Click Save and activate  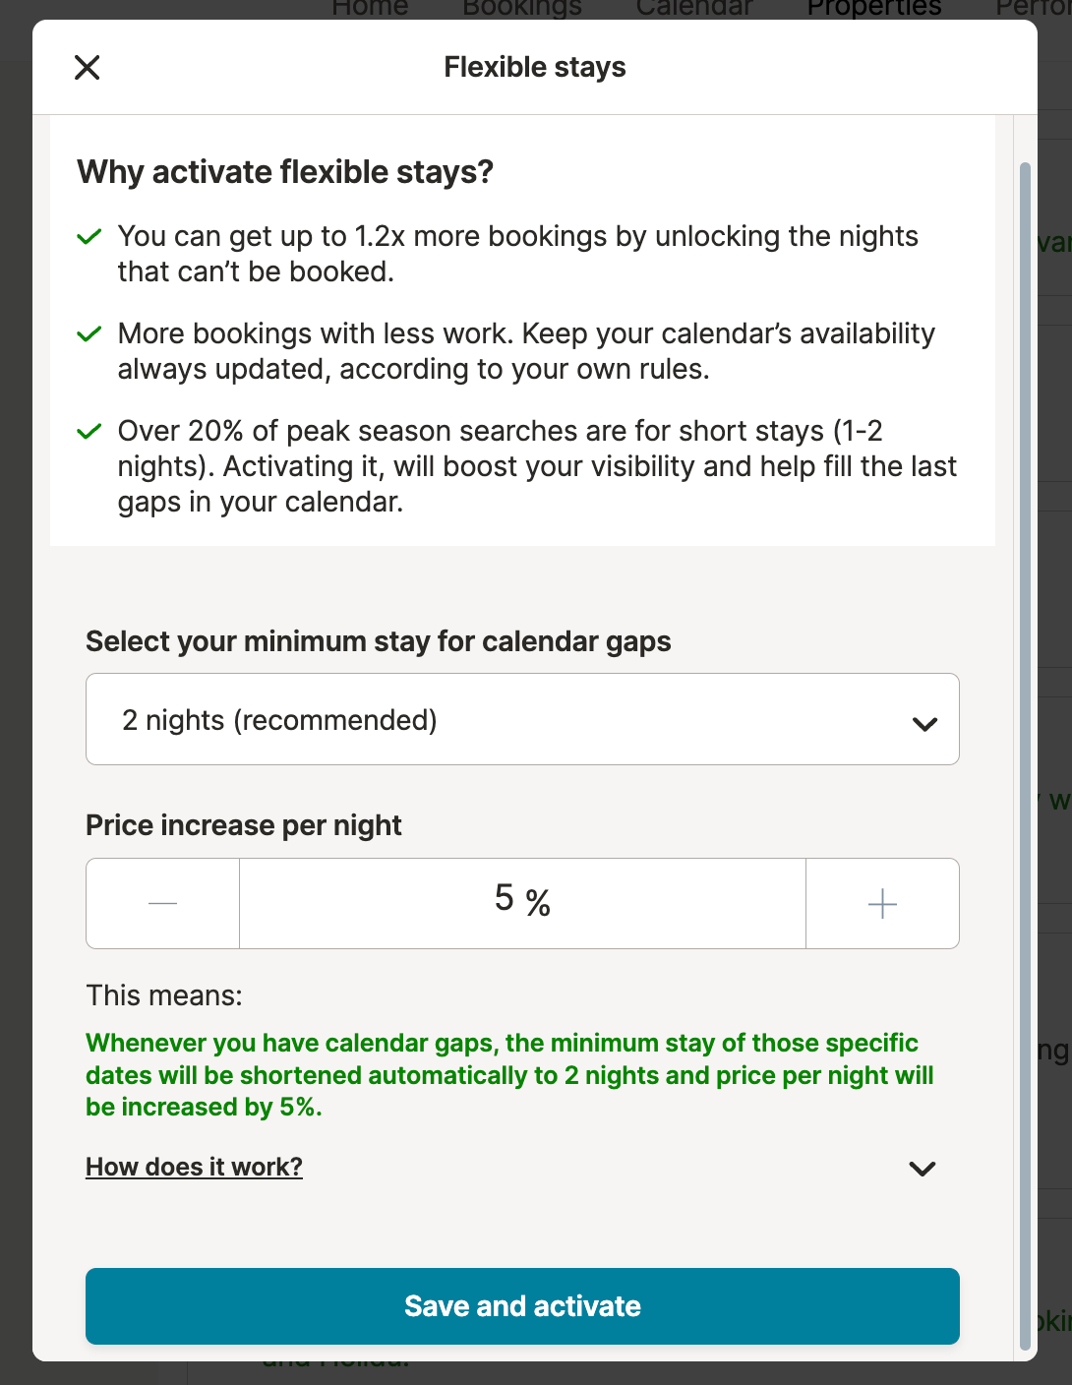pyautogui.click(x=522, y=1306)
